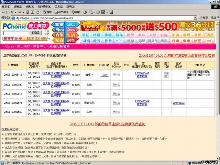Viewport: 220px width, 165px height.
Task: Open the Search toolbar button
Action: tap(47, 12)
